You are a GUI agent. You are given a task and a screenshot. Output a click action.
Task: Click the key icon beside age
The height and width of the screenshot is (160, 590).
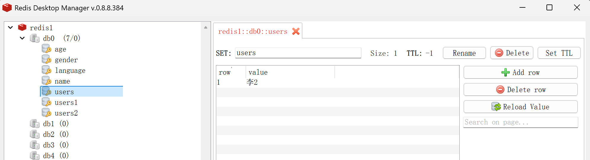coord(47,49)
